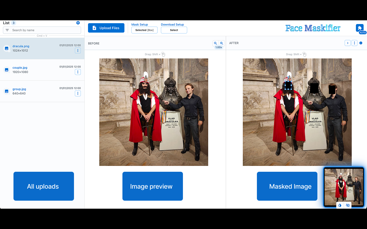Click the zoom out magnifier icon
The height and width of the screenshot is (229, 367).
[216, 43]
